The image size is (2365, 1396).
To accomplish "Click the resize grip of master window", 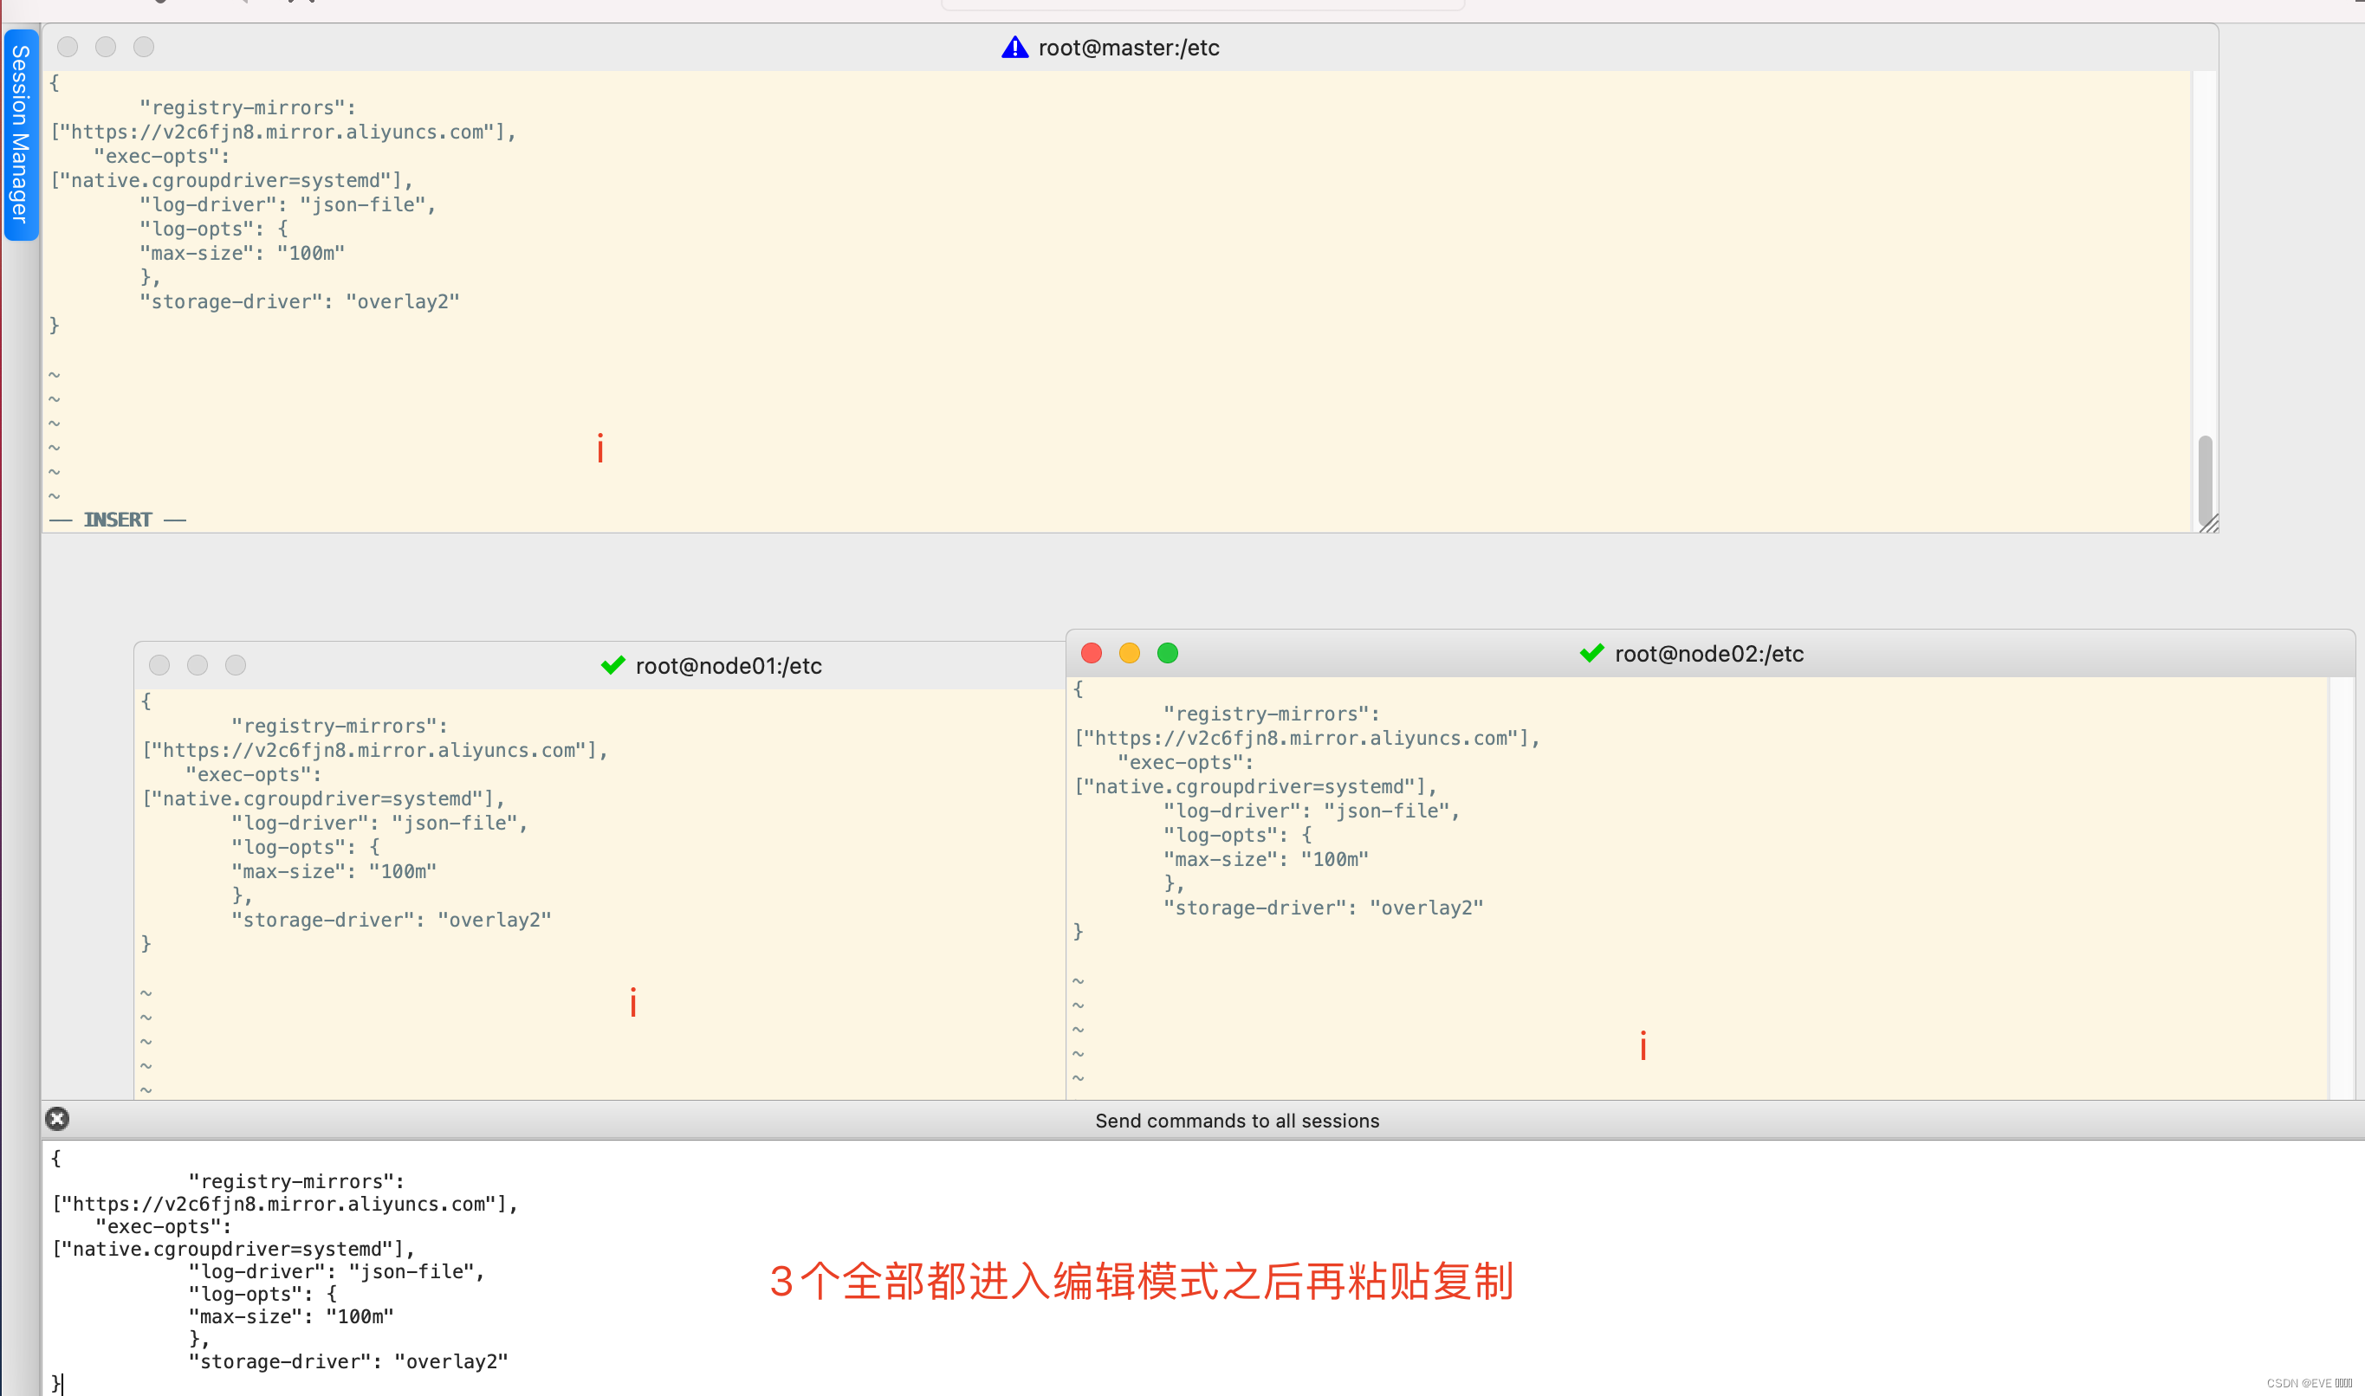I will coord(2210,524).
